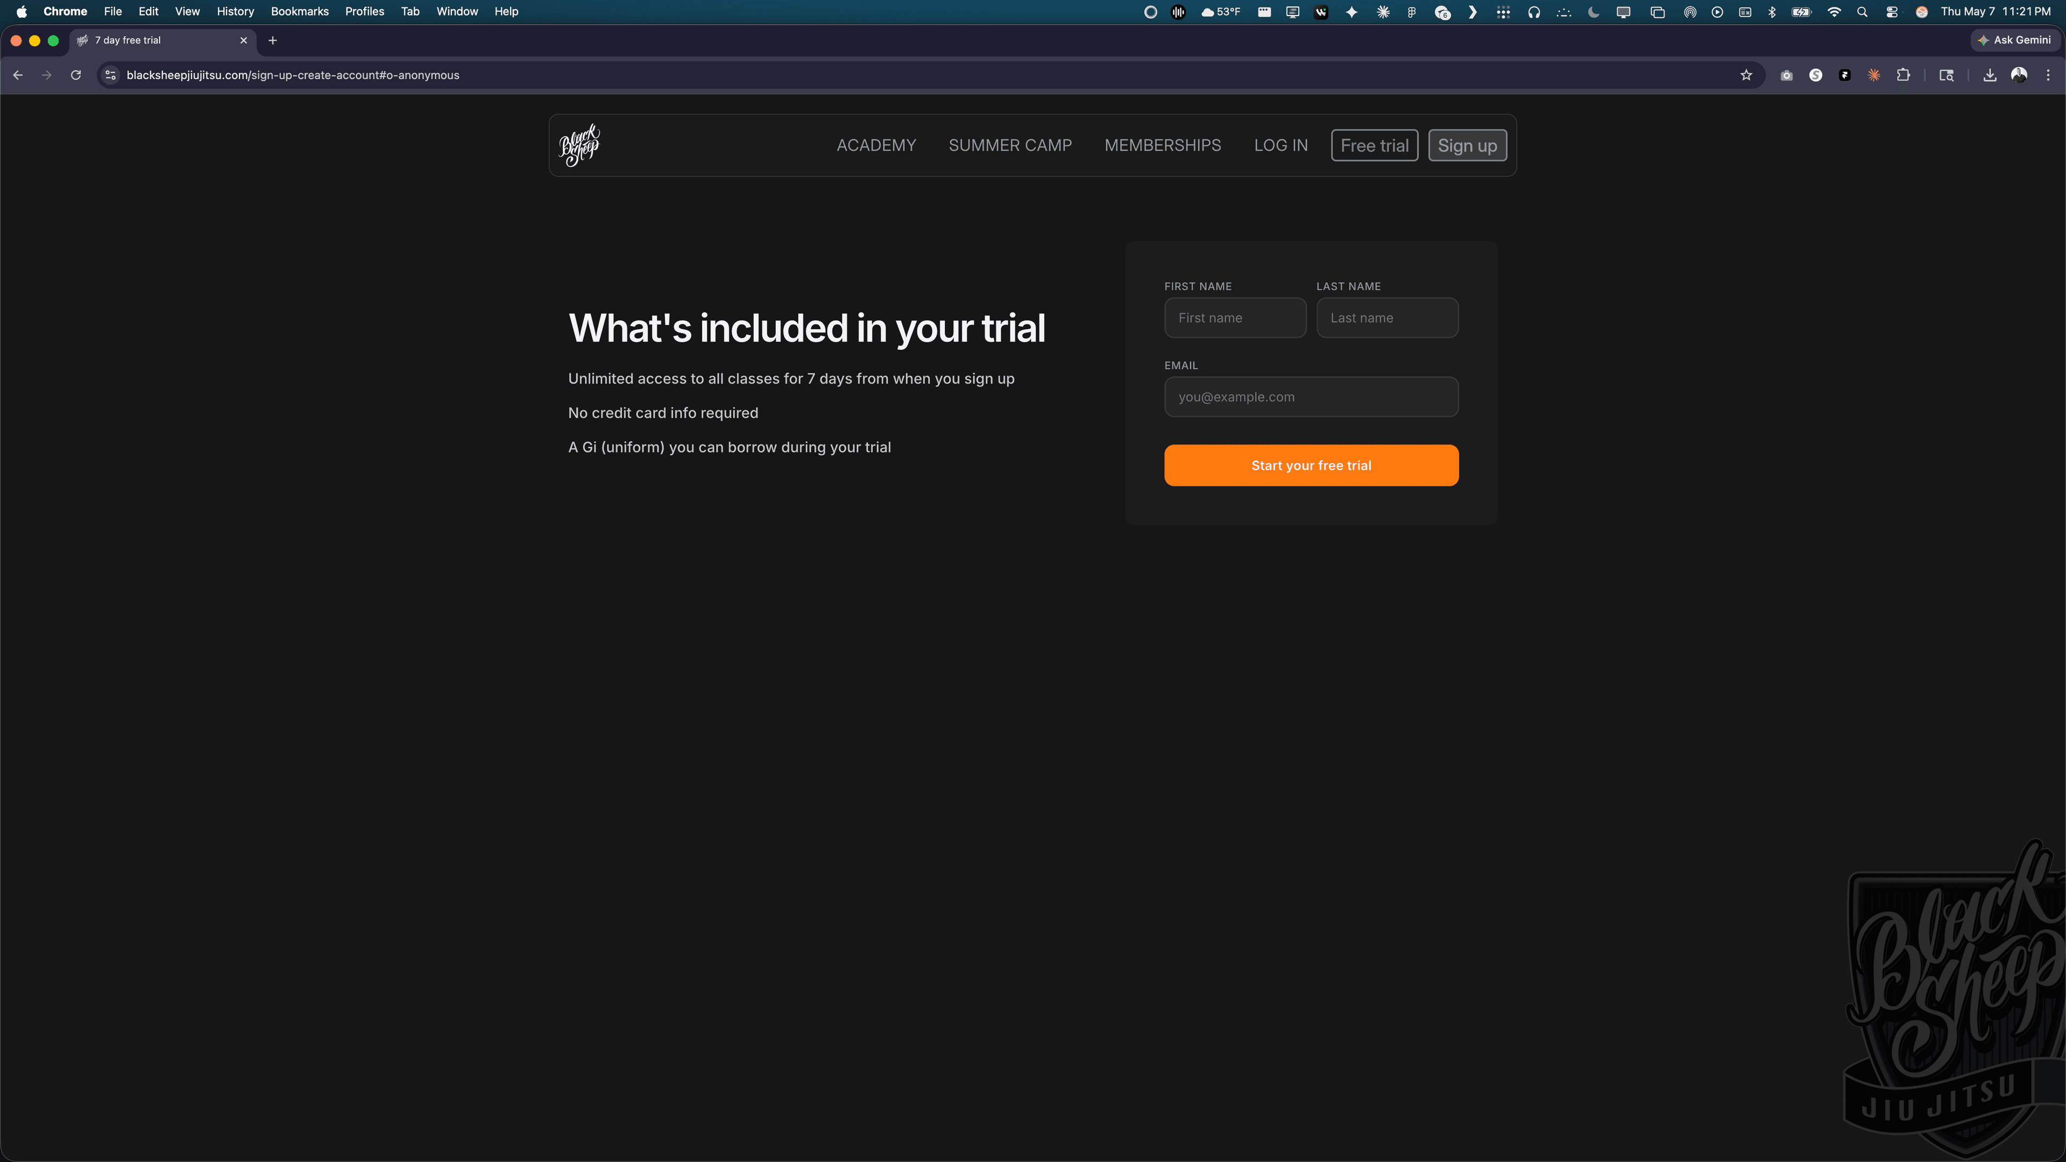Open the headphones icon in the menu bar
The height and width of the screenshot is (1162, 2066).
point(1533,12)
